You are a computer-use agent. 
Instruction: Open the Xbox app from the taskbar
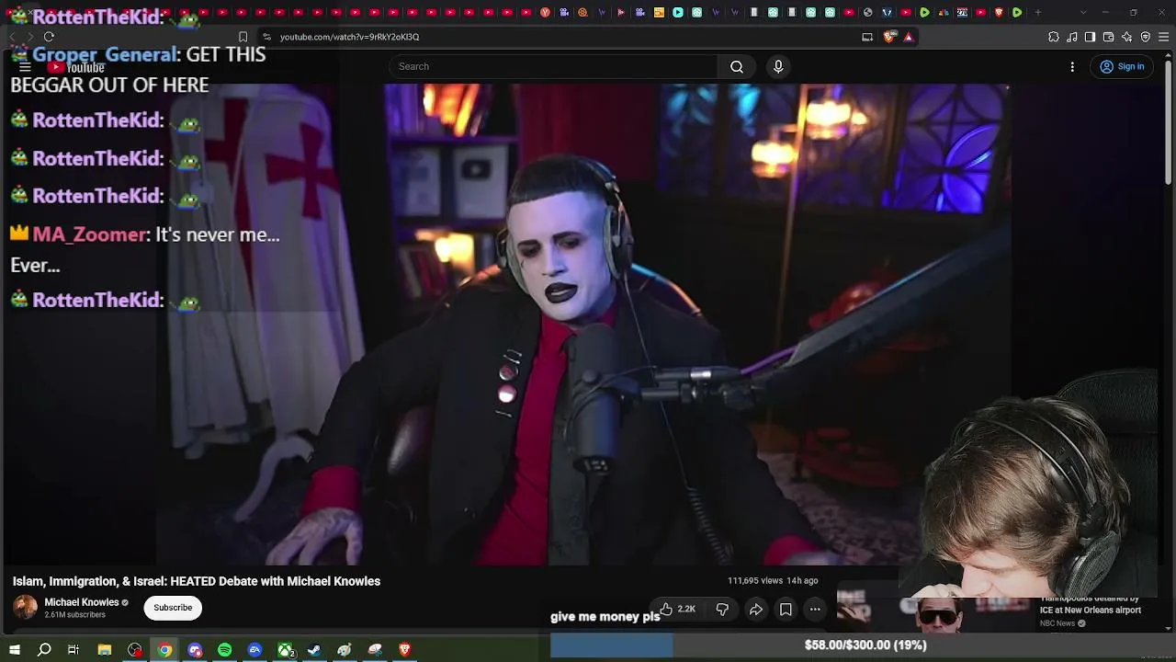click(286, 650)
